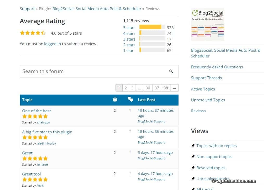The image size is (274, 190).
Task: Click the 1 star rating bar
Action: pyautogui.click(x=152, y=50)
